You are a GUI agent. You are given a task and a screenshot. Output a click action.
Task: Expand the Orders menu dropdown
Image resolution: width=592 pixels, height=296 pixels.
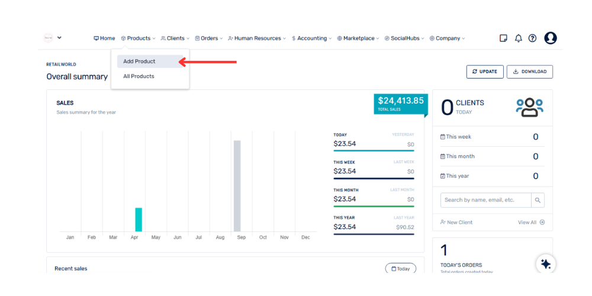(209, 38)
